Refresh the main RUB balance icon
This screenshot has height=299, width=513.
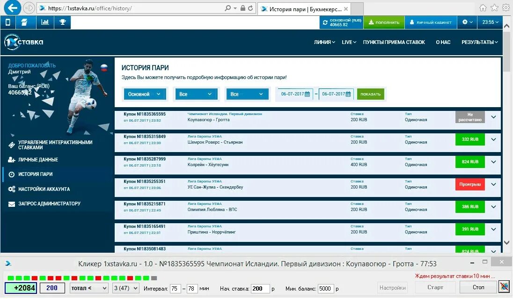(325, 22)
